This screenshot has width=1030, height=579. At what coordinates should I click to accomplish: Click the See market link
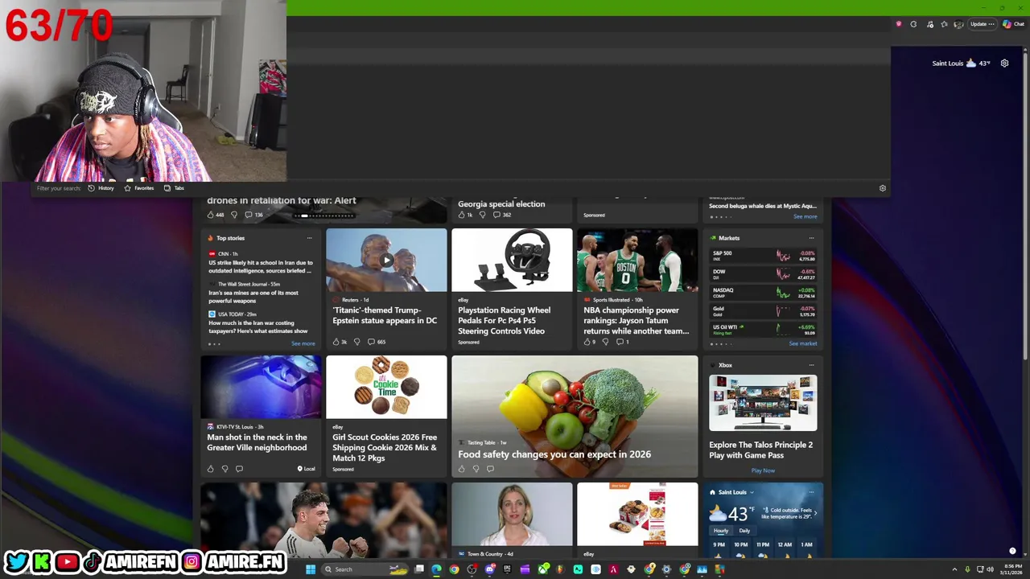coord(802,343)
